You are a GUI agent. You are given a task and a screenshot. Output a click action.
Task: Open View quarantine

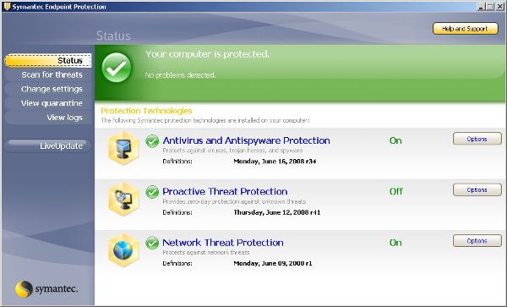(x=48, y=103)
